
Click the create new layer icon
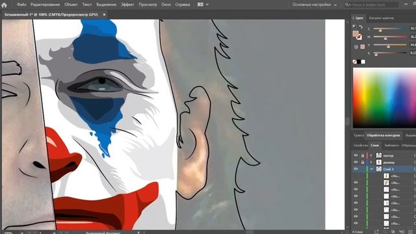coord(410,232)
